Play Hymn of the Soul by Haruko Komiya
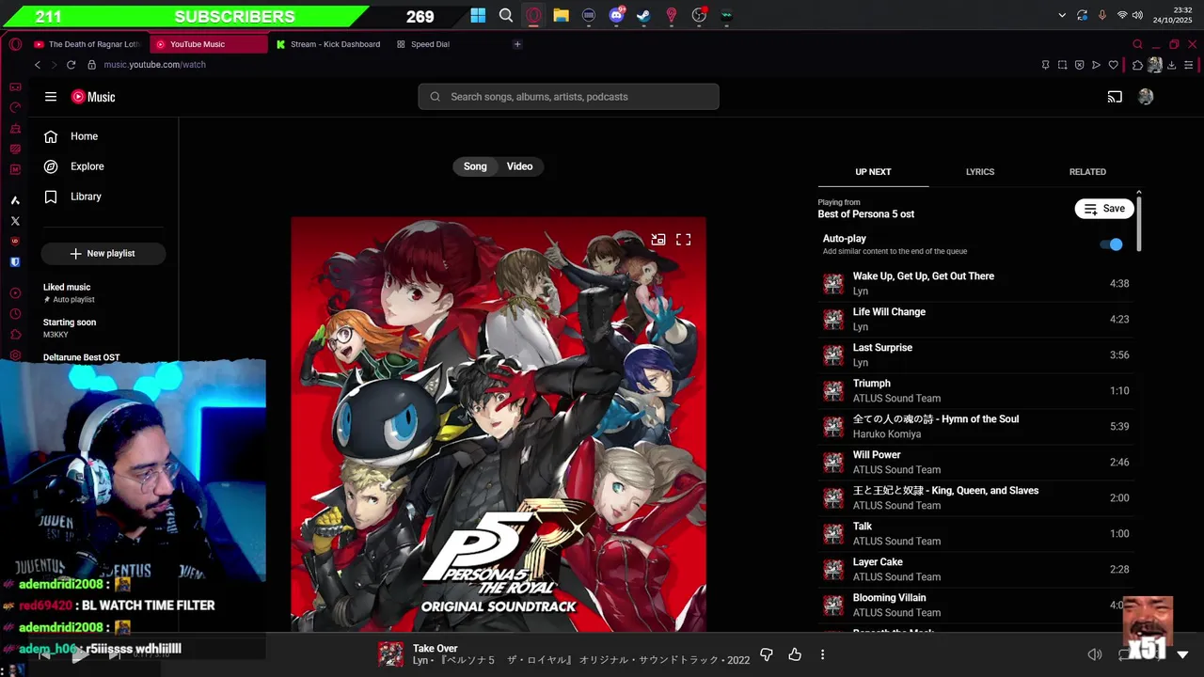 [975, 427]
